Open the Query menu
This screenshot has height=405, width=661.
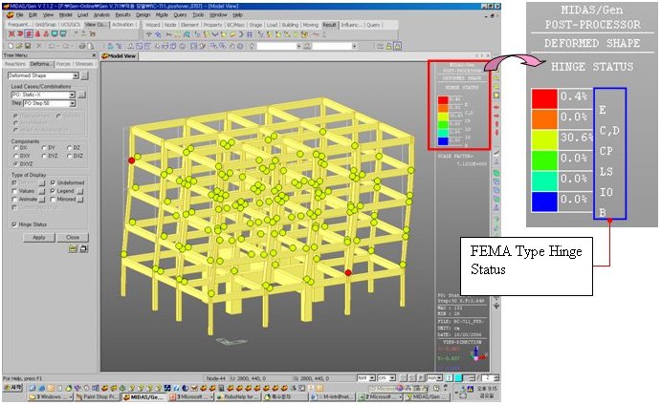click(180, 14)
